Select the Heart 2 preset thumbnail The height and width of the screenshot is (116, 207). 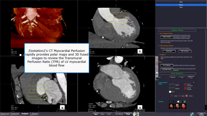pos(177,106)
